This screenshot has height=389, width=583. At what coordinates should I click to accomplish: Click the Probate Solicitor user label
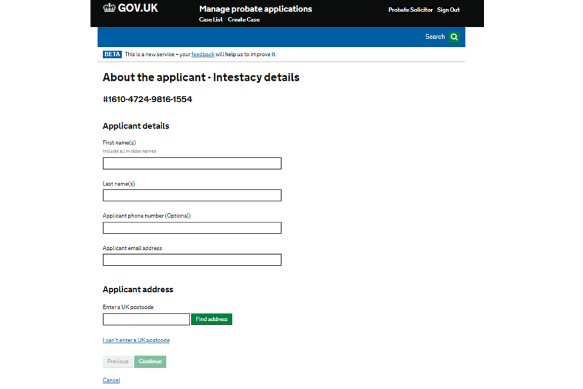click(x=411, y=10)
